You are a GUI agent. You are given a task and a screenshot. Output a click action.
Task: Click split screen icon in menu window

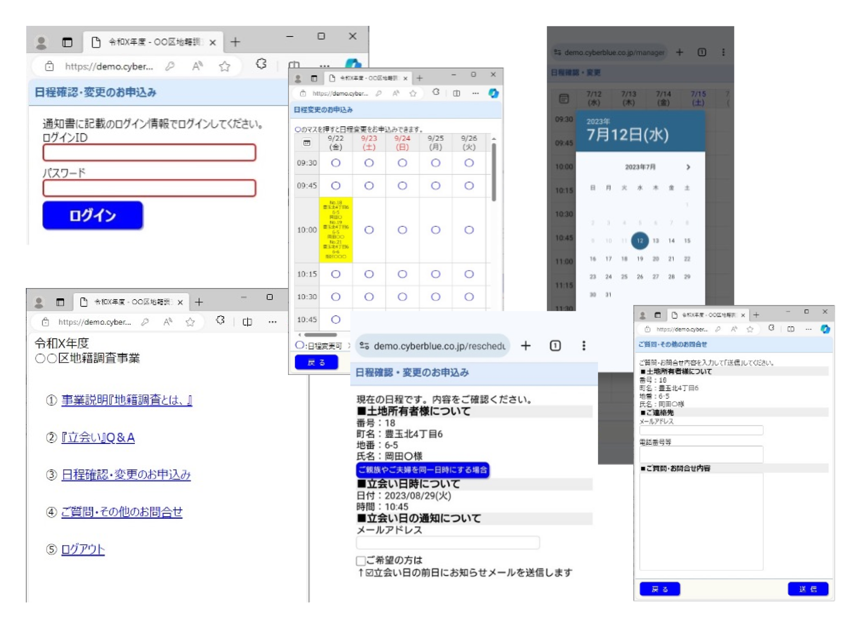247,322
